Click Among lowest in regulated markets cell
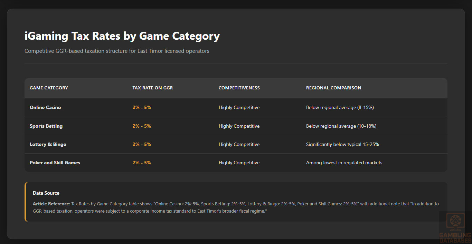Viewport: 472px width, 244px height. coord(344,163)
